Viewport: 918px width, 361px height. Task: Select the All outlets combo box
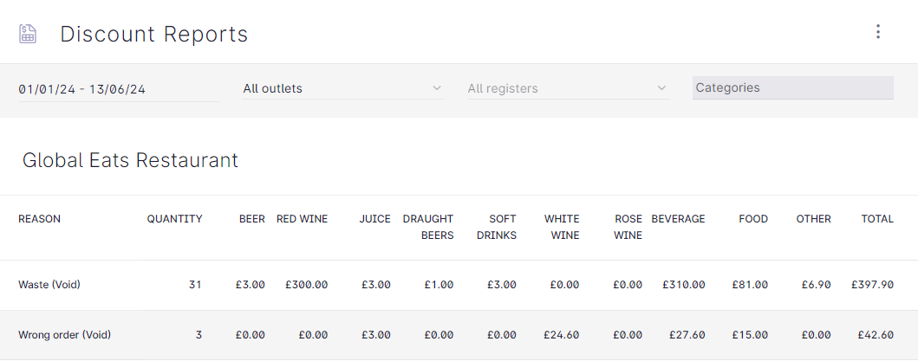pos(343,89)
